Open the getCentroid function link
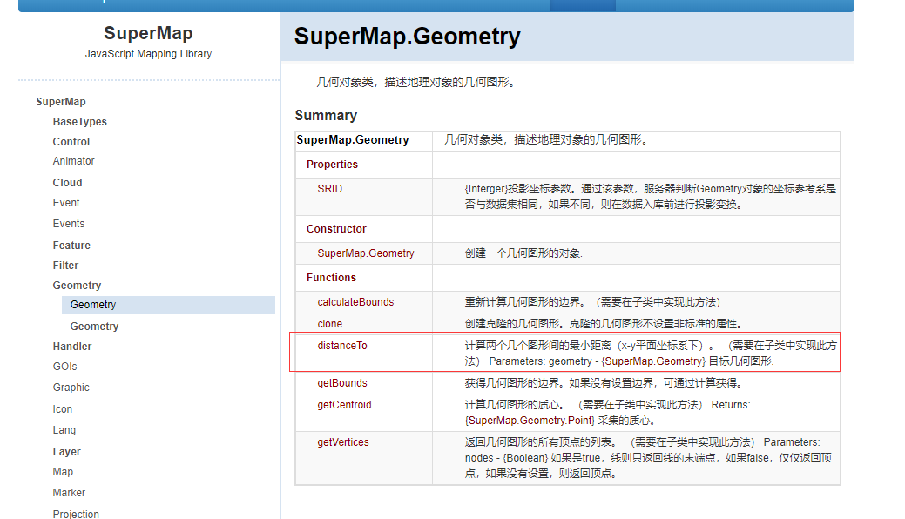 click(x=344, y=405)
